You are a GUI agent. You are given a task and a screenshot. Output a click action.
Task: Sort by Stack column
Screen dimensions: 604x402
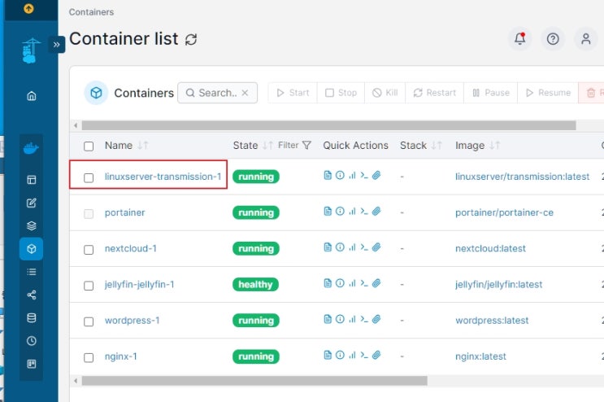click(x=420, y=146)
